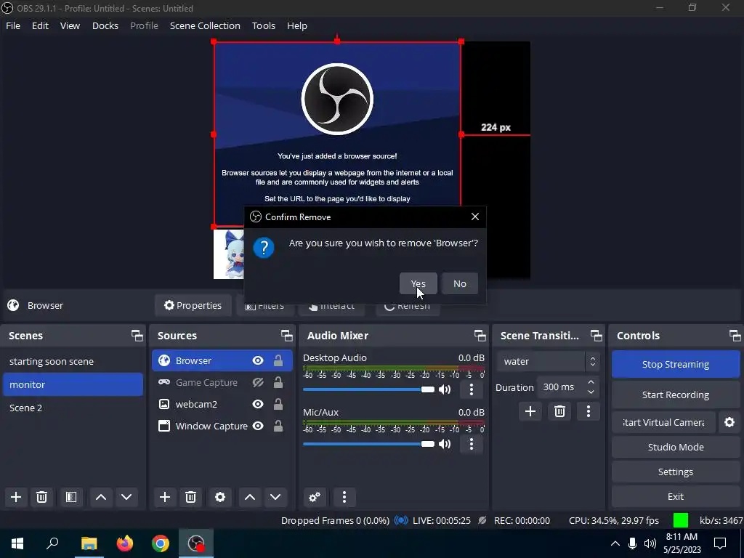This screenshot has height=558, width=744.
Task: Add a new source with plus icon
Action: click(165, 497)
